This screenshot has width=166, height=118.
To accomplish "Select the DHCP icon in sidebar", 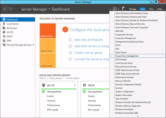I will click(x=4, y=36).
